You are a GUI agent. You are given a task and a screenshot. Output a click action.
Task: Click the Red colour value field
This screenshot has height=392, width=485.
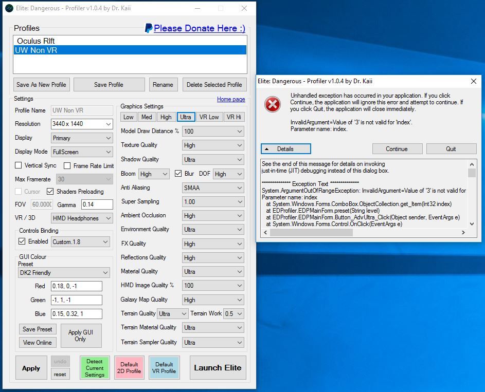click(77, 286)
